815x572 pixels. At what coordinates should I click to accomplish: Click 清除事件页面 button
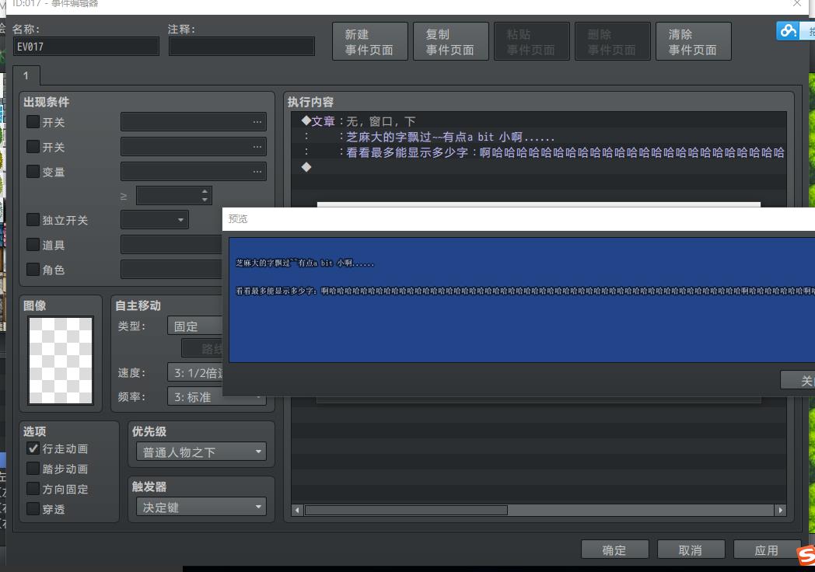(694, 41)
